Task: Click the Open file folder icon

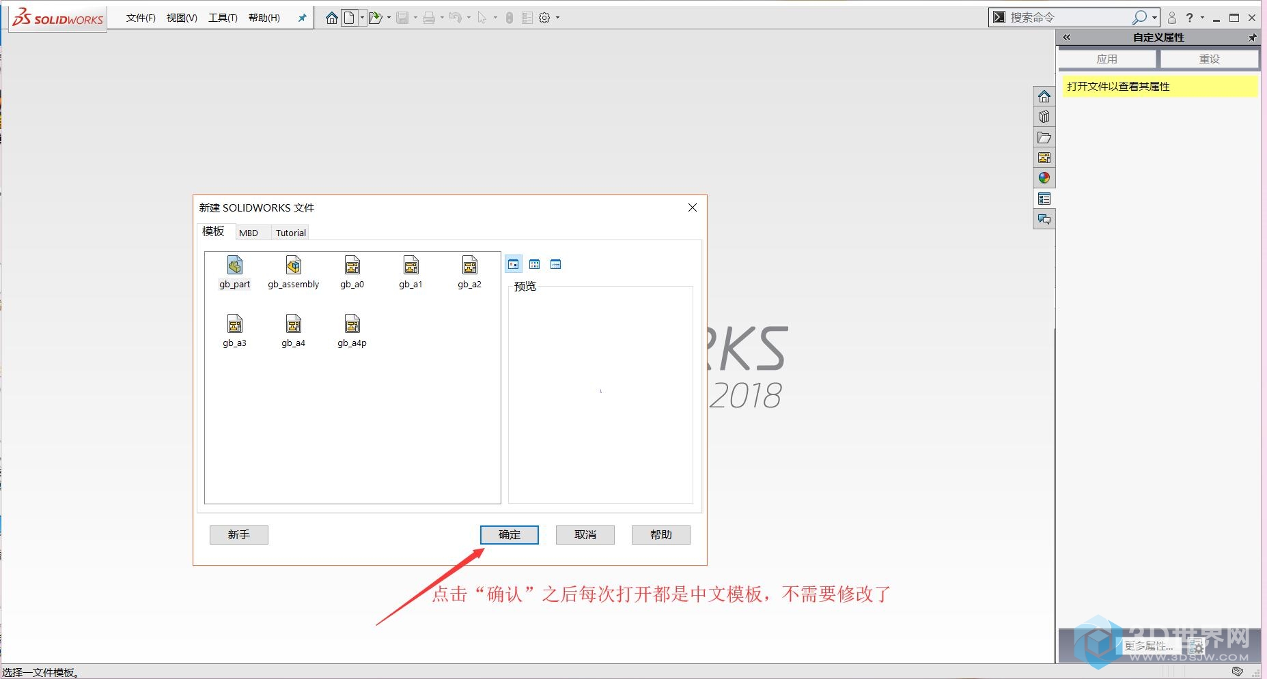Action: coord(375,18)
